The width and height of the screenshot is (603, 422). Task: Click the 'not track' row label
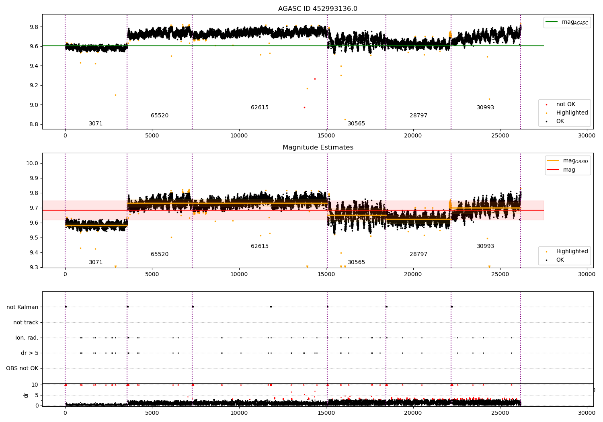pyautogui.click(x=26, y=323)
